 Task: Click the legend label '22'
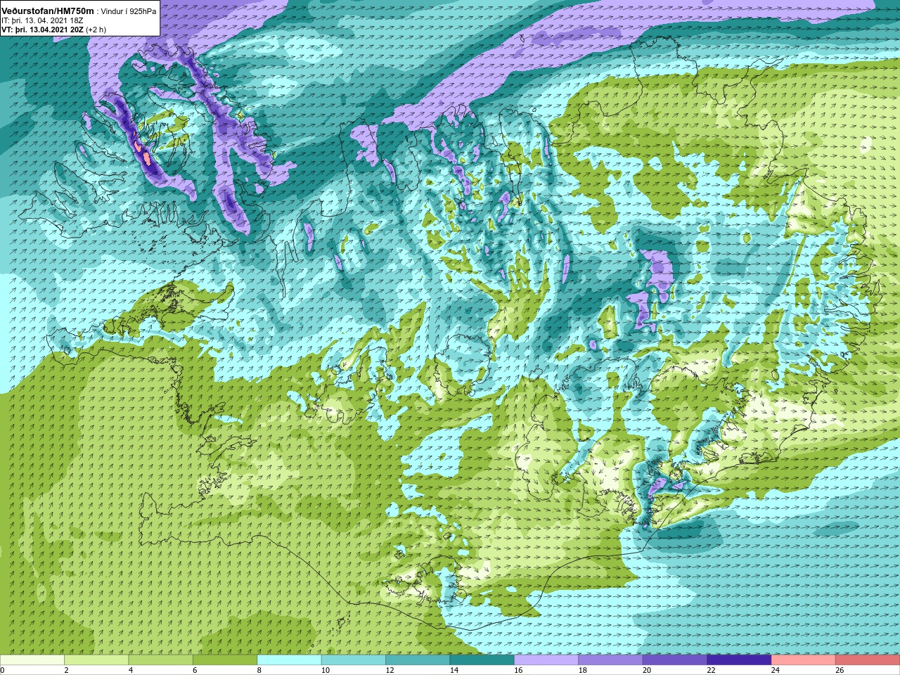tap(711, 670)
